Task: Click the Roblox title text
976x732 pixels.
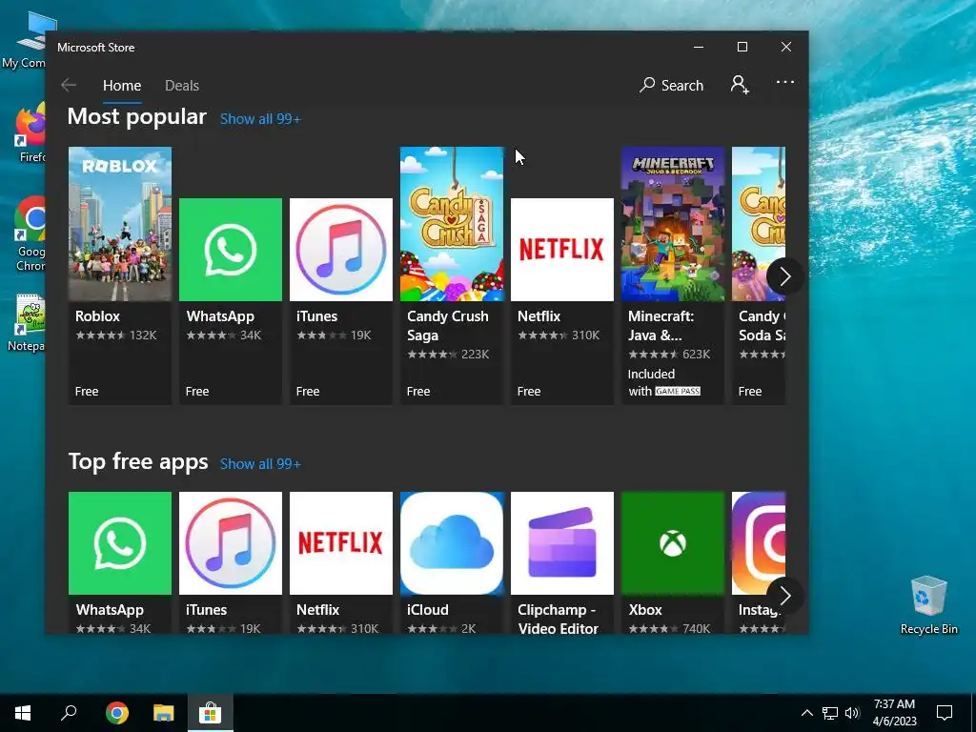Action: tap(98, 316)
